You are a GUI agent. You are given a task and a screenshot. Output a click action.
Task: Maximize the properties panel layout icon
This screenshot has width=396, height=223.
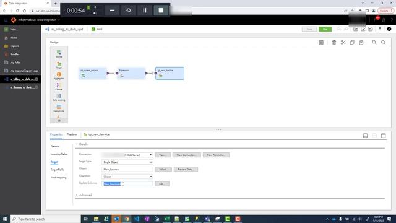point(384,136)
